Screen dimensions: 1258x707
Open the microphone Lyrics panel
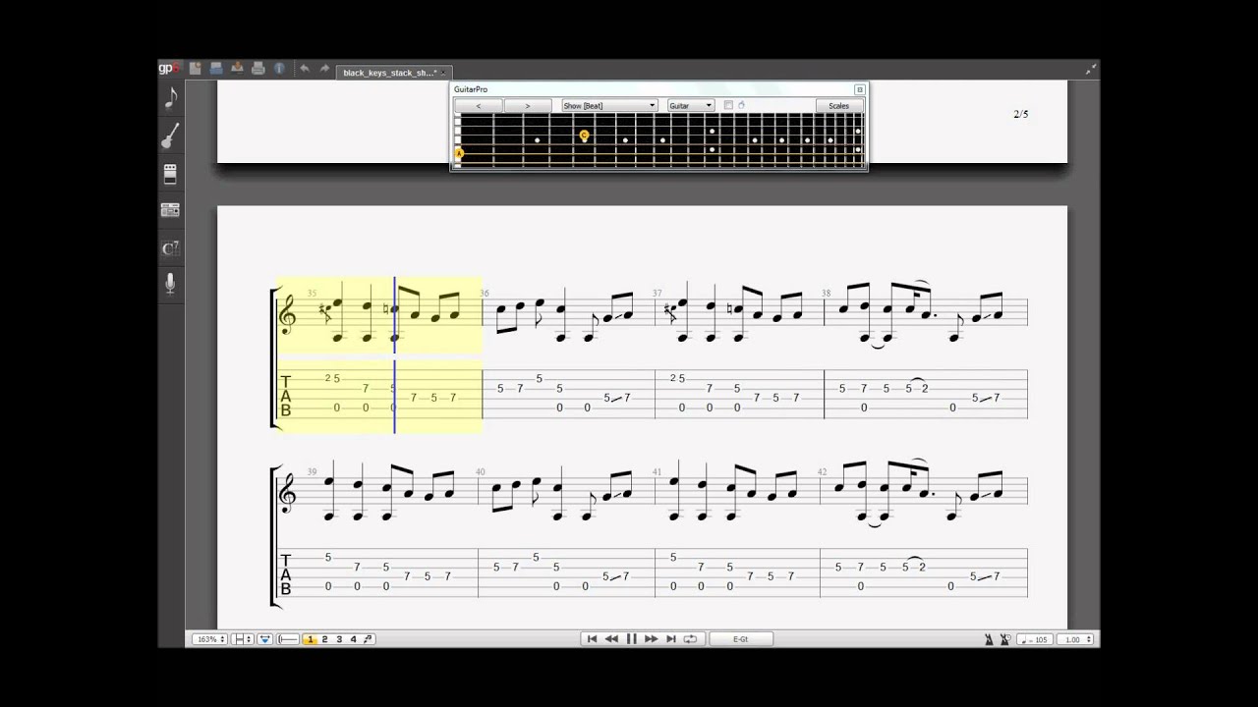click(x=170, y=284)
